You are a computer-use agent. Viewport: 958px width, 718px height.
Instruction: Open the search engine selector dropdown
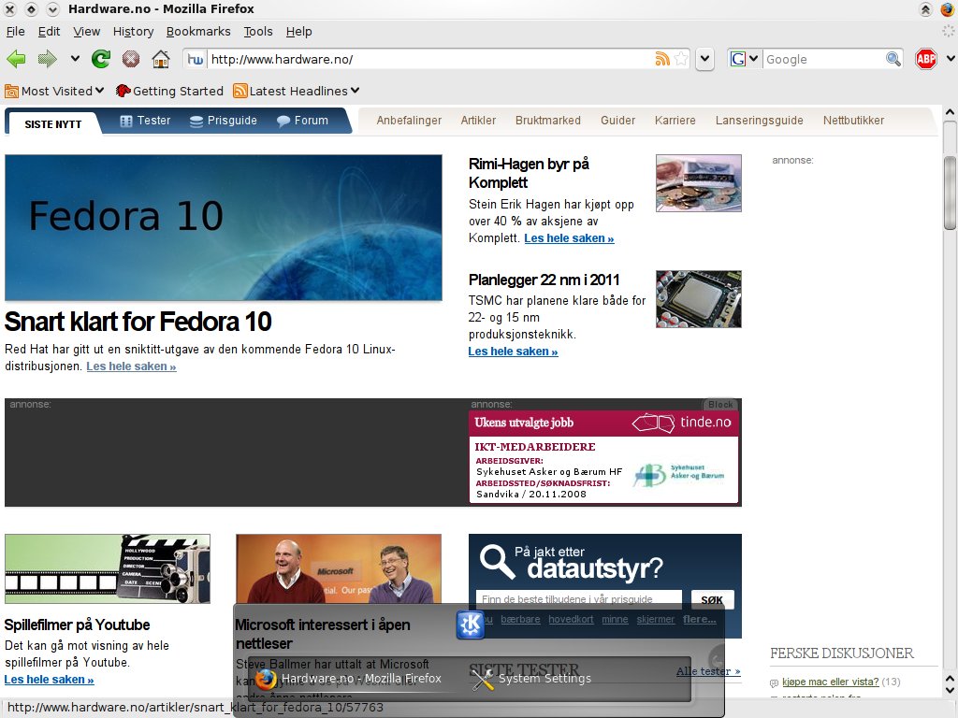pos(744,59)
